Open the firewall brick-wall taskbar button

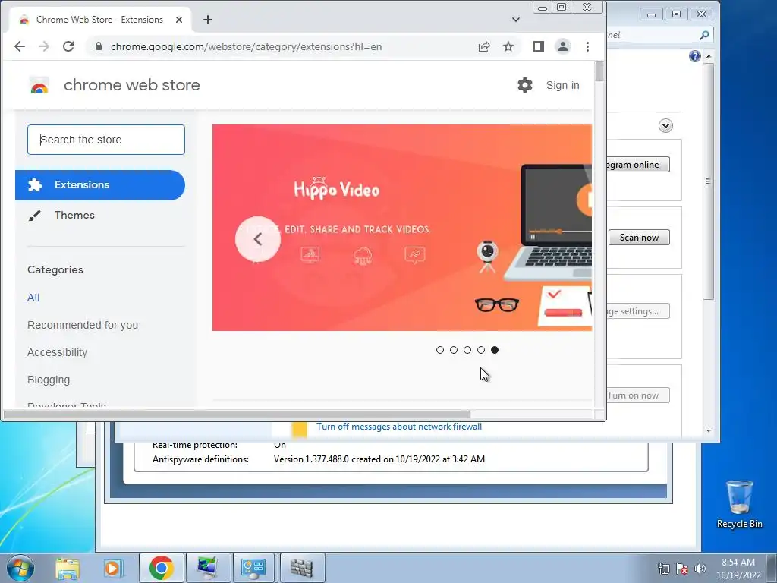point(302,568)
